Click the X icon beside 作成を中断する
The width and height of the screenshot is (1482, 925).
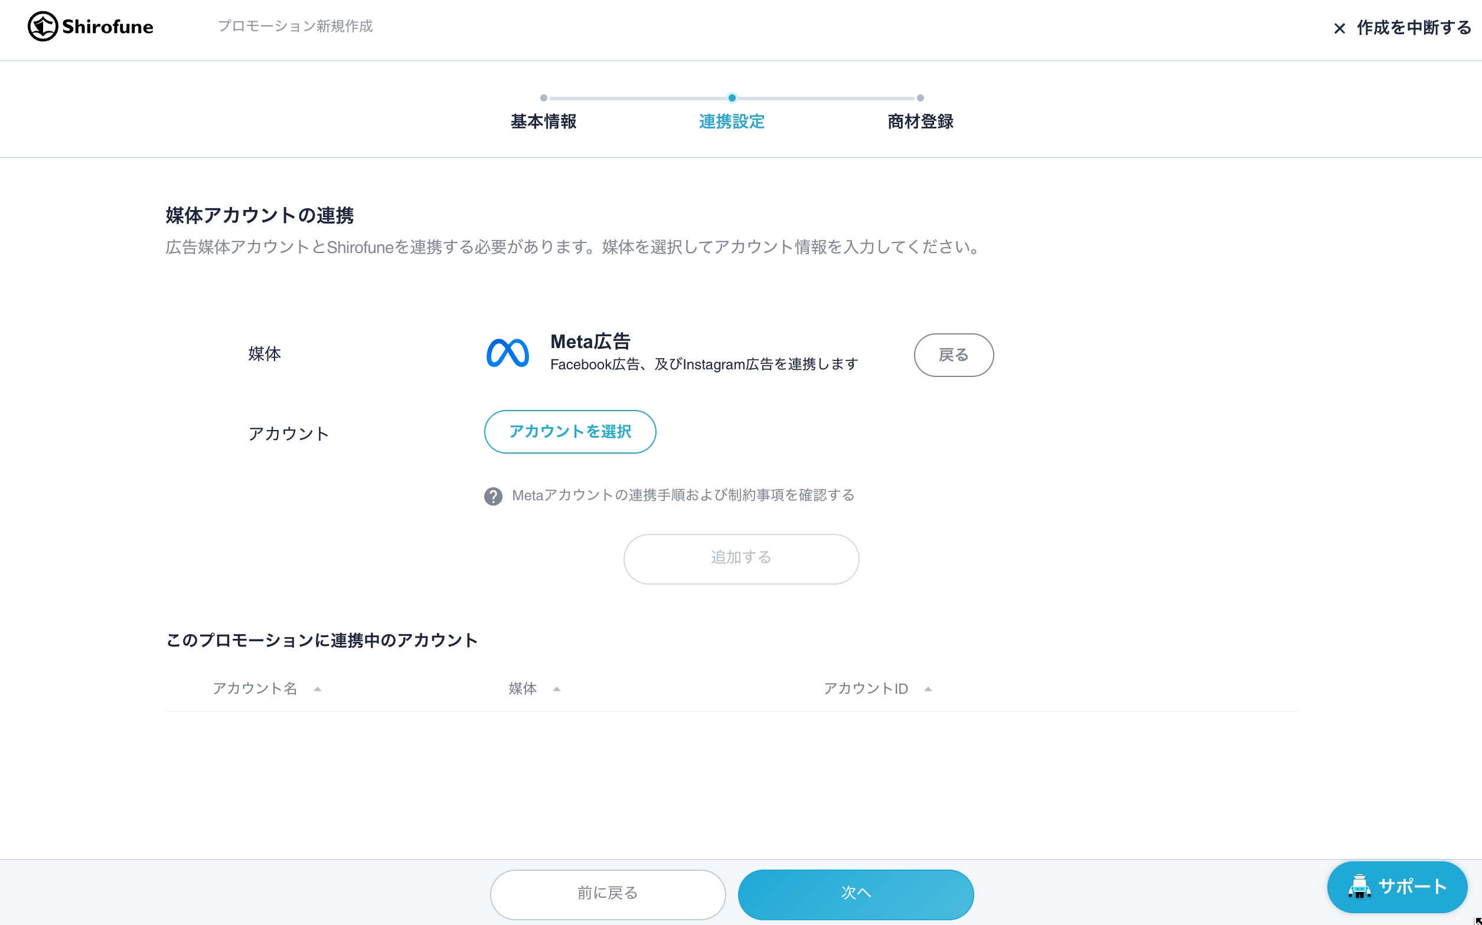(1339, 28)
